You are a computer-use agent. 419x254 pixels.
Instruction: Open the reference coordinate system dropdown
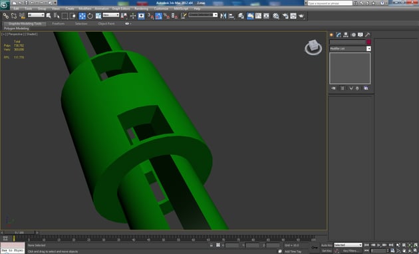click(110, 15)
